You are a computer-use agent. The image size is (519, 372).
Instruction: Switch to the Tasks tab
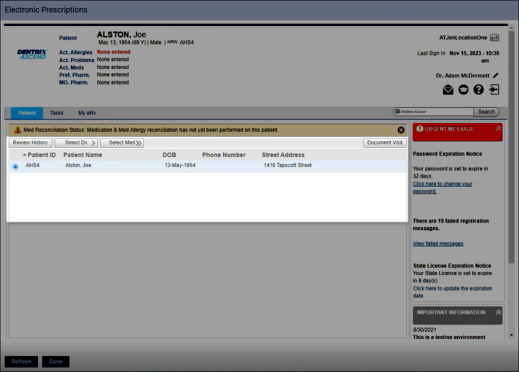tap(56, 113)
